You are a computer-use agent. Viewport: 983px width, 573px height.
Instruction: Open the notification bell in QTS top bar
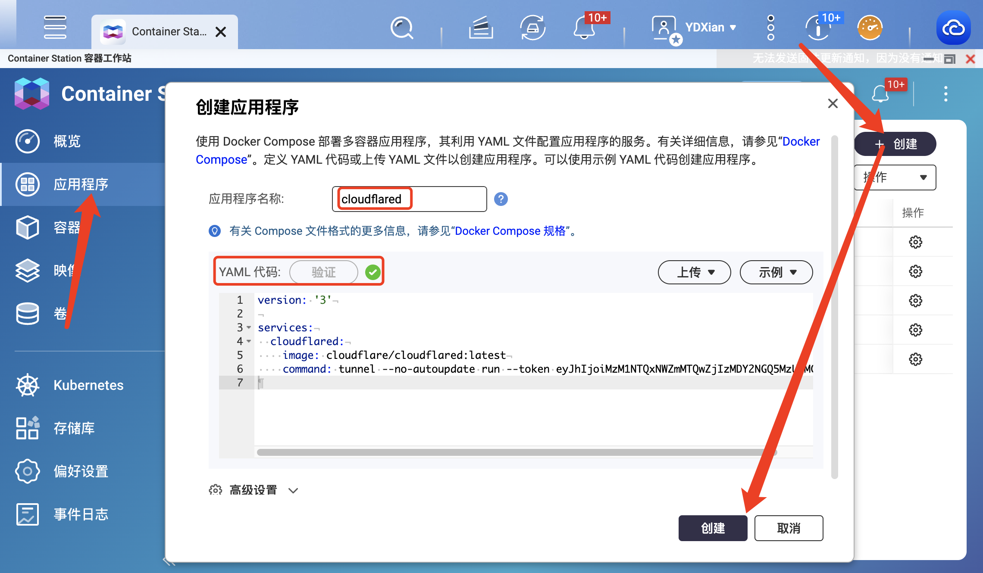(x=584, y=28)
